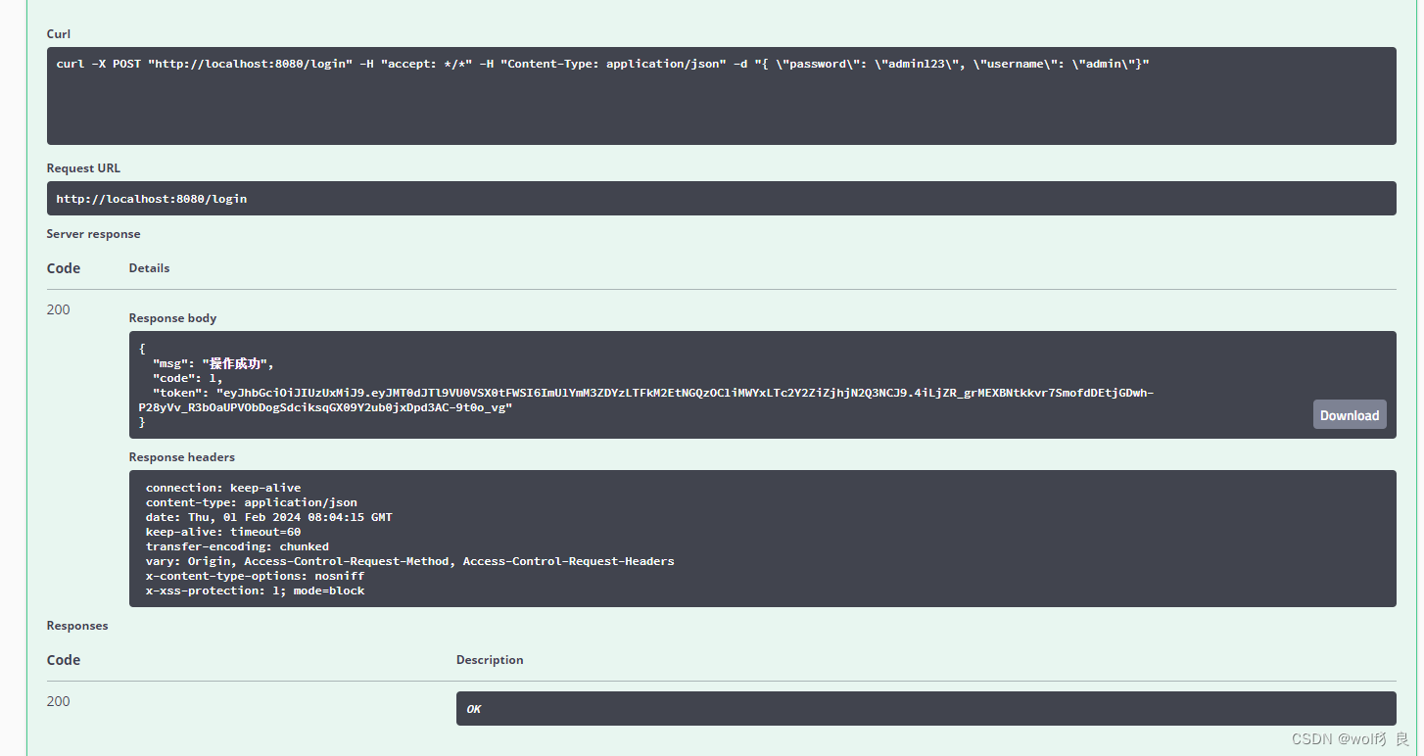Click the connection: keep-alive header line

[223, 488]
